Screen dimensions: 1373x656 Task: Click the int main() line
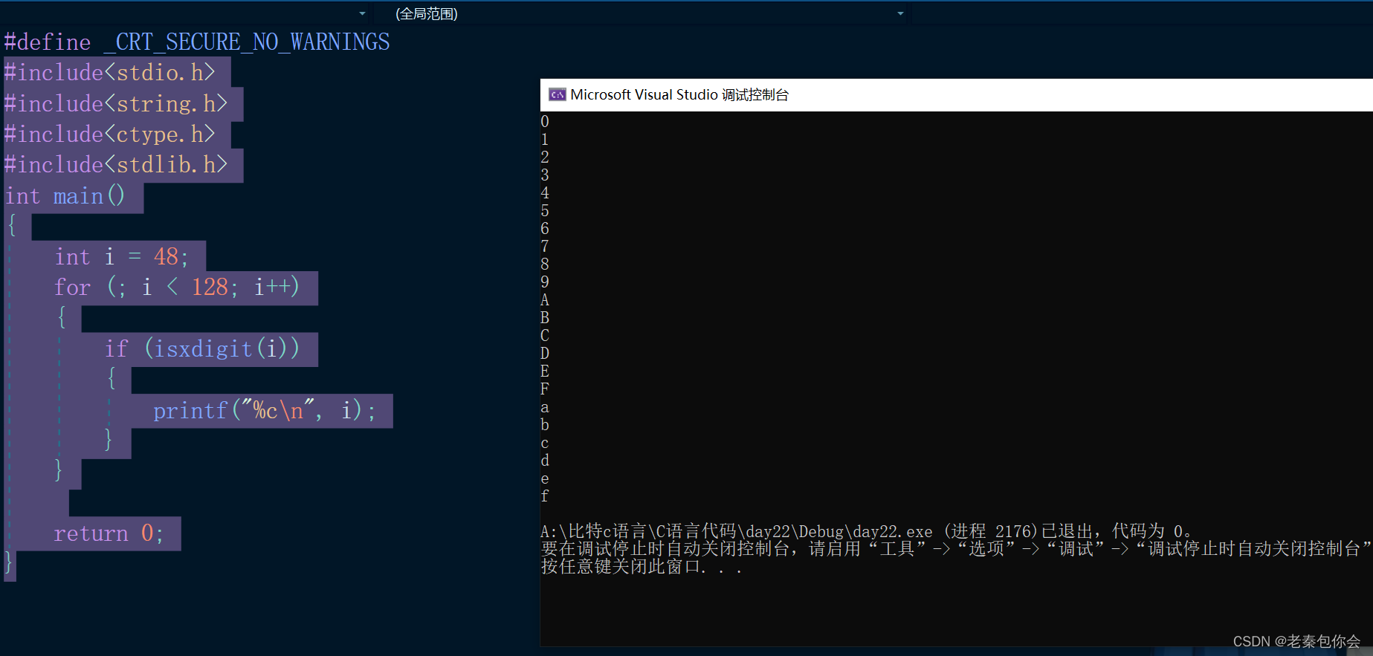(x=65, y=196)
